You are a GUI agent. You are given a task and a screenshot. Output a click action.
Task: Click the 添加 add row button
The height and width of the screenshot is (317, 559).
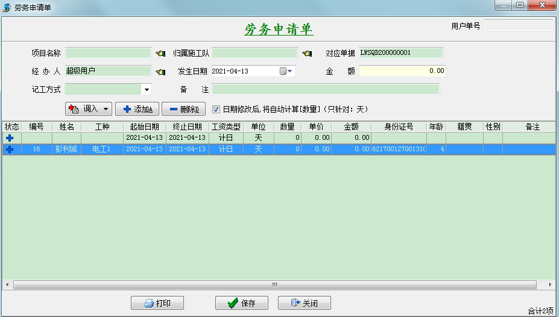(137, 109)
